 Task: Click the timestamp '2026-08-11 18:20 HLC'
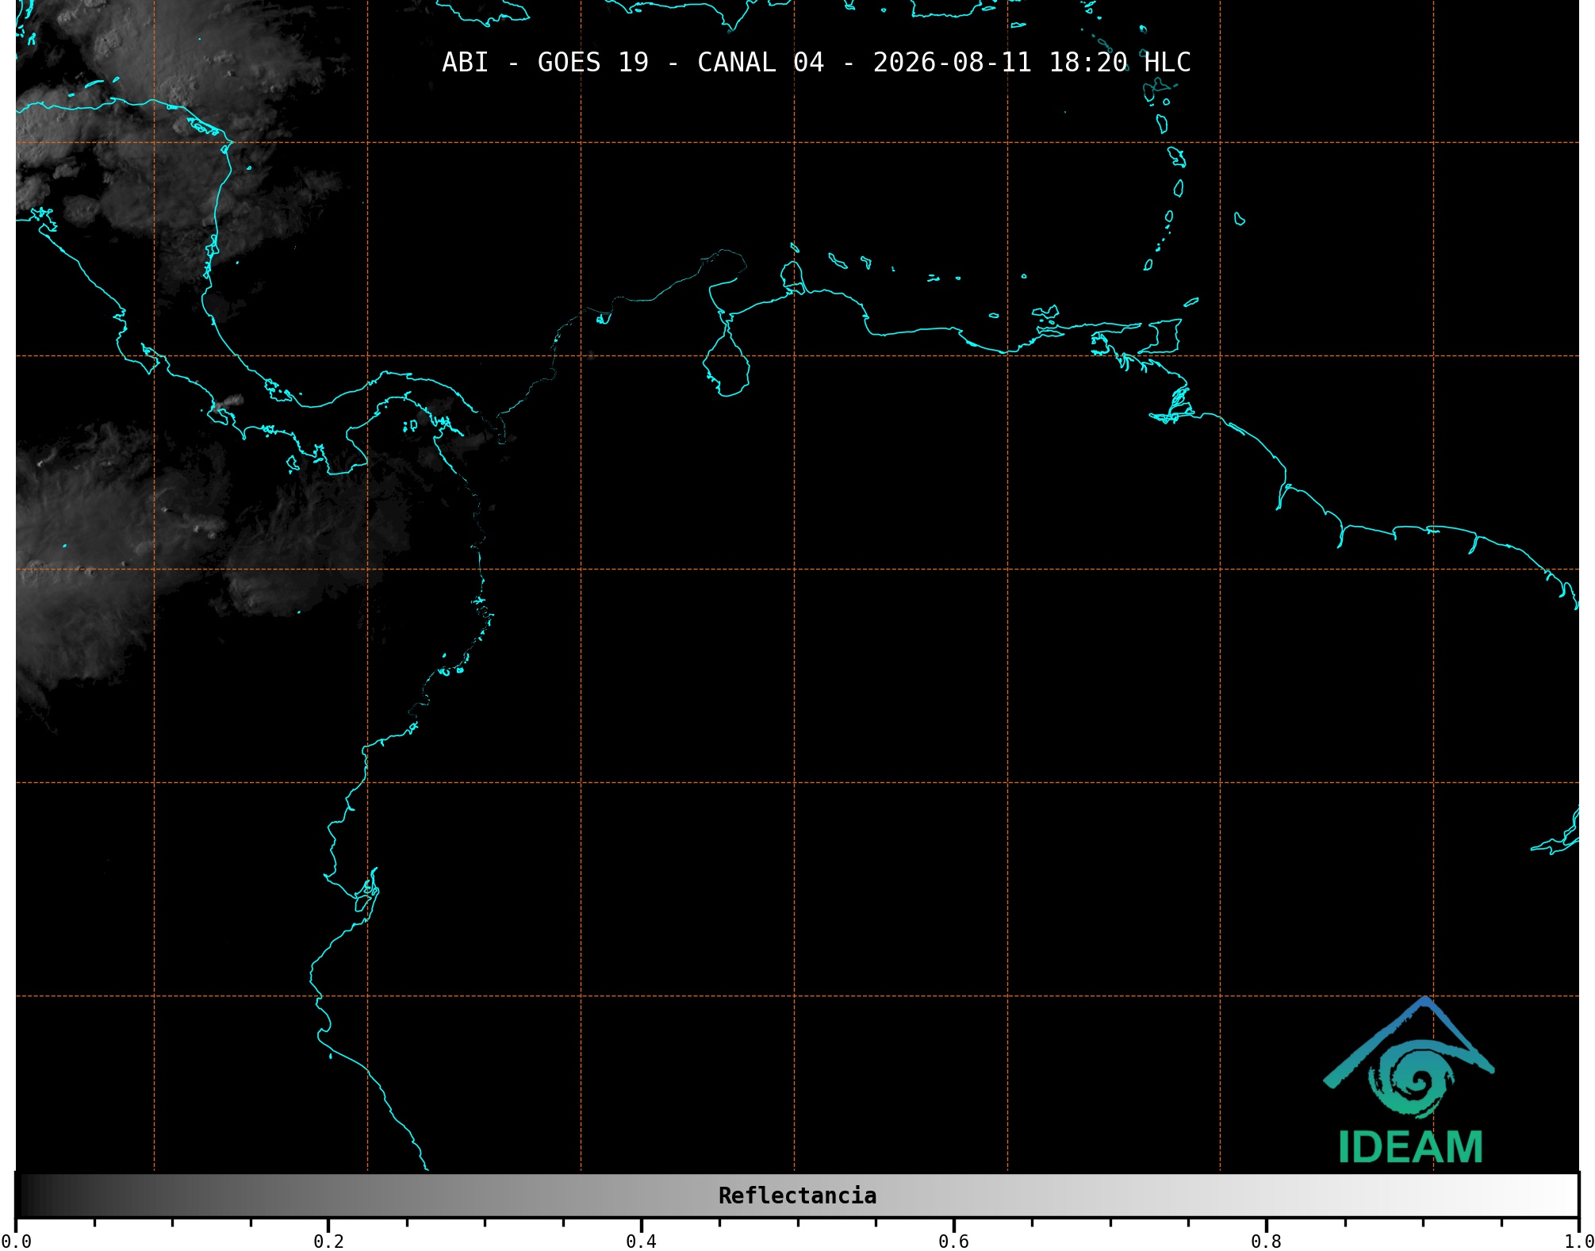click(1032, 63)
